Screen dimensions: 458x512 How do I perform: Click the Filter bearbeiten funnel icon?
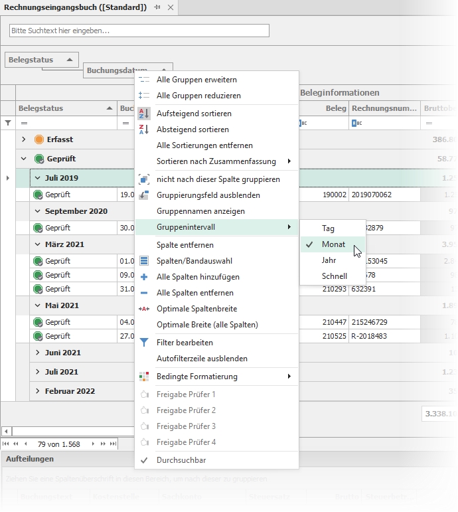pyautogui.click(x=144, y=343)
